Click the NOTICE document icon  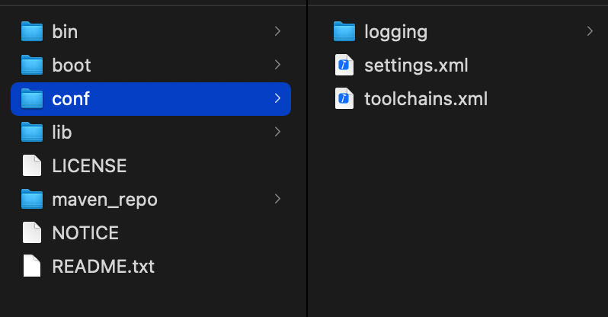(x=32, y=233)
